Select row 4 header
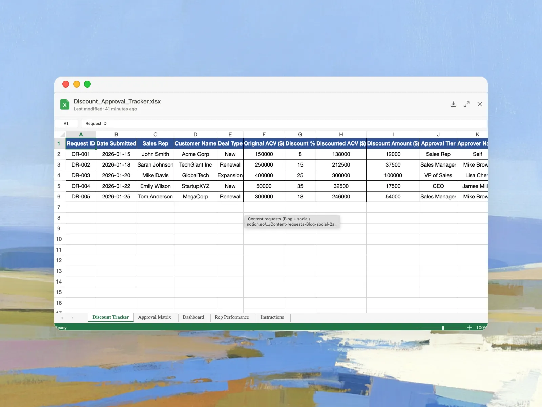Image resolution: width=542 pixels, height=407 pixels. tap(59, 175)
